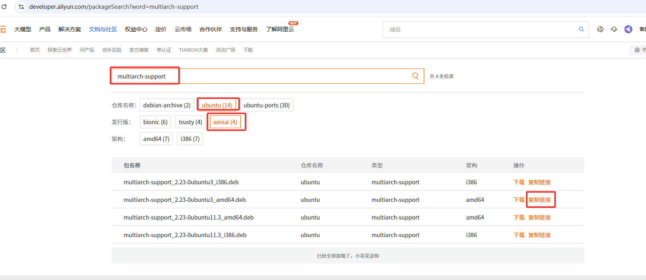Select the i386 (7) architecture filter
The width and height of the screenshot is (646, 280).
(190, 139)
